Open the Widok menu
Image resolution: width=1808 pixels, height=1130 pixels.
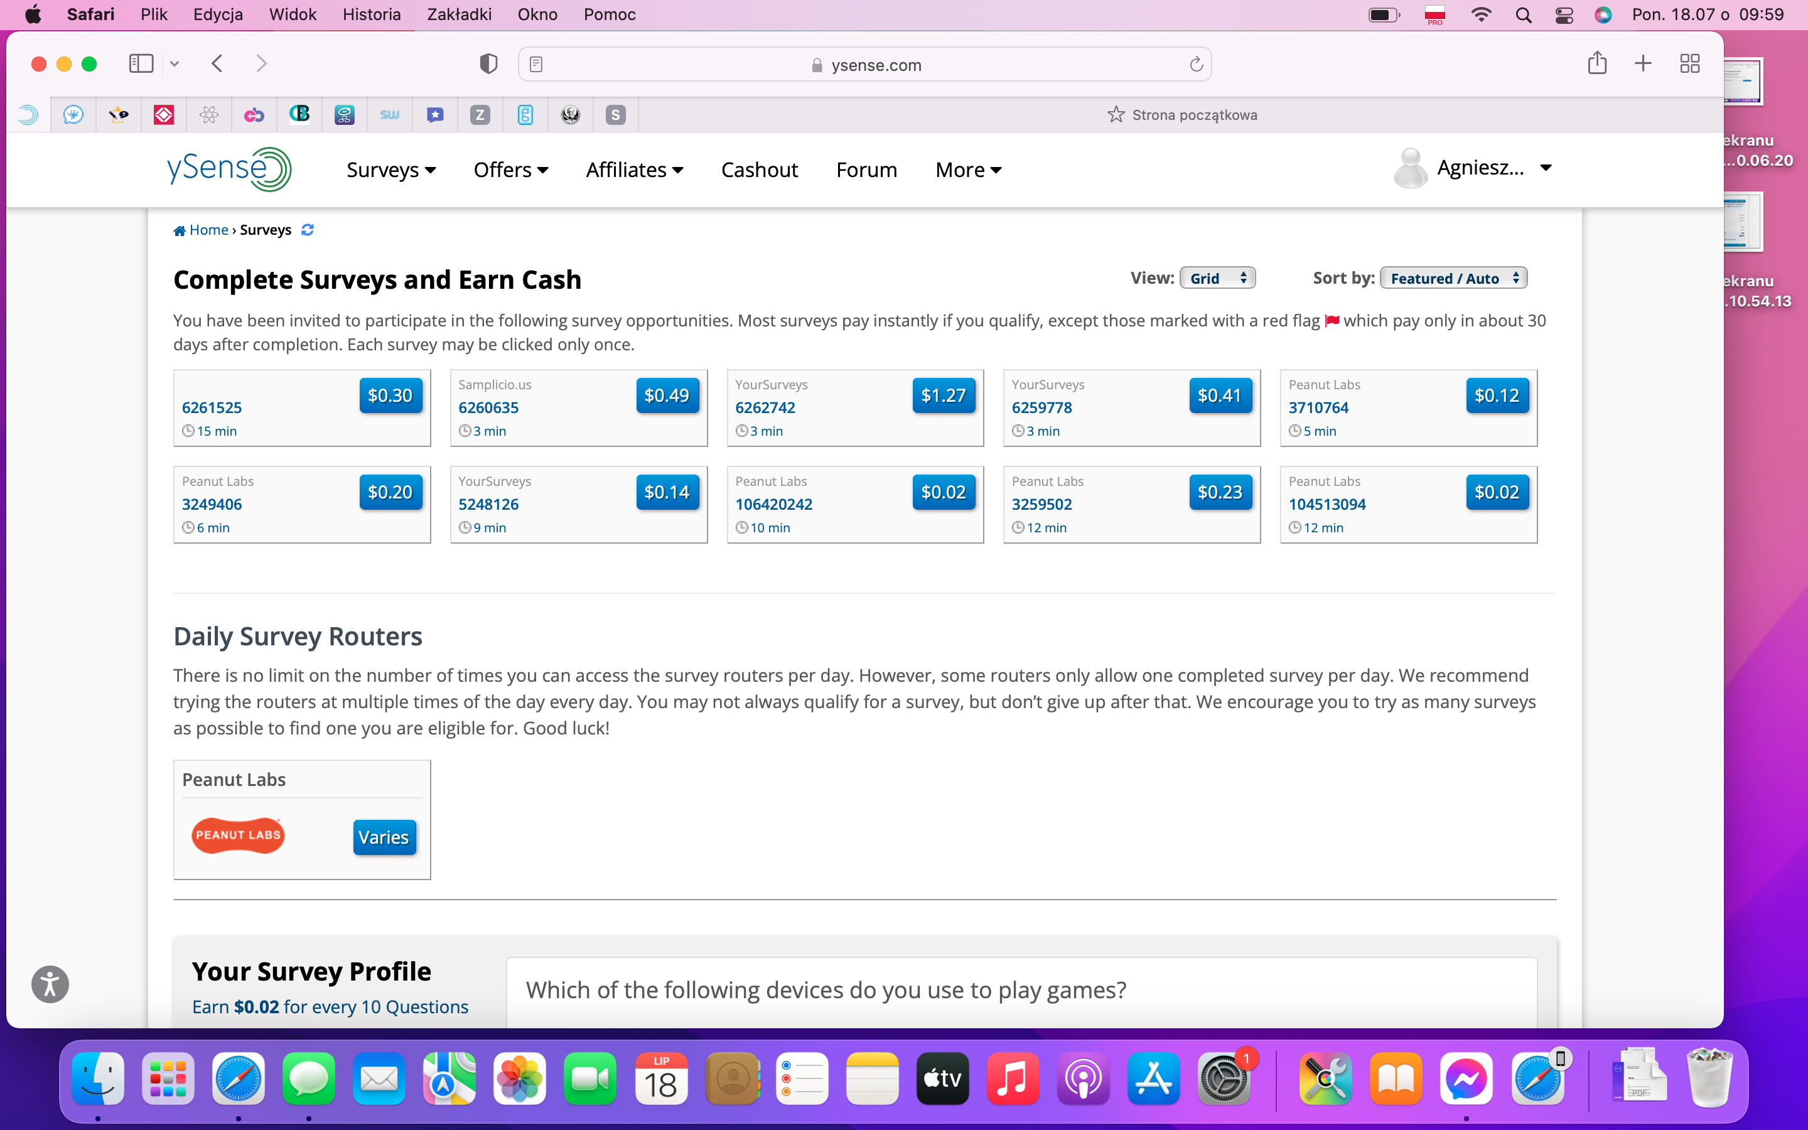pyautogui.click(x=293, y=14)
